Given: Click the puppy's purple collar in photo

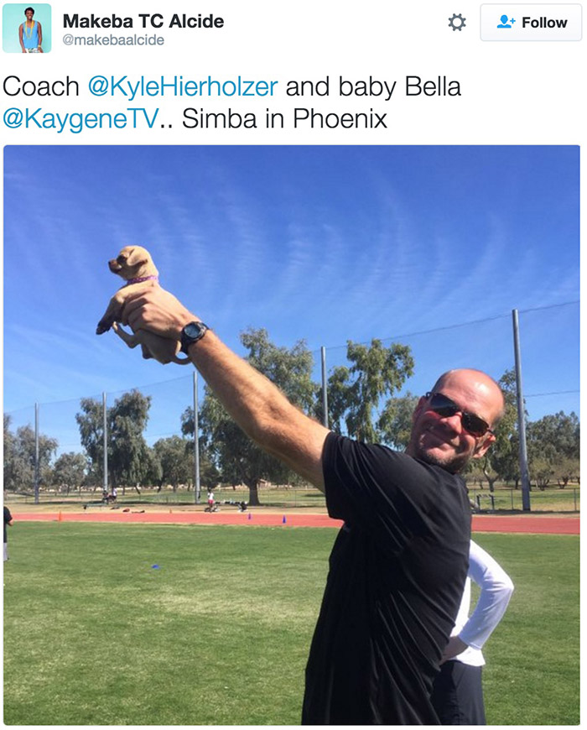Looking at the screenshot, I should pos(143,280).
